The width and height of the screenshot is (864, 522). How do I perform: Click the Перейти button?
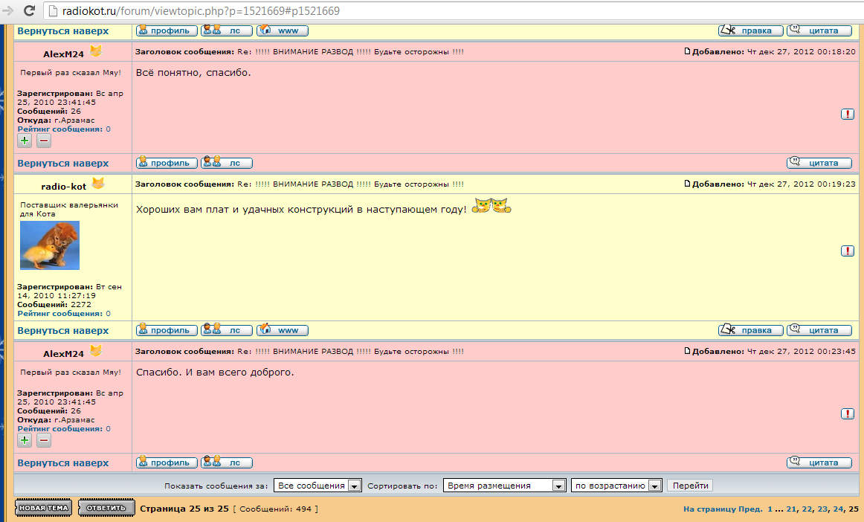tap(689, 486)
